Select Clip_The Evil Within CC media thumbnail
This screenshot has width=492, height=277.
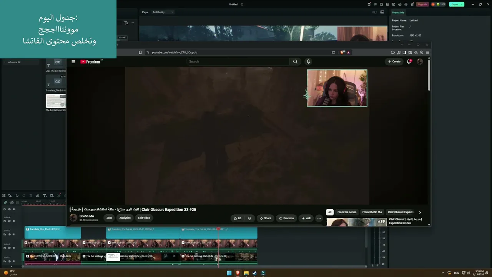coord(56,63)
